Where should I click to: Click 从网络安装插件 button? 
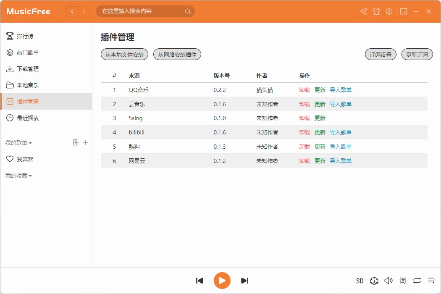click(177, 55)
